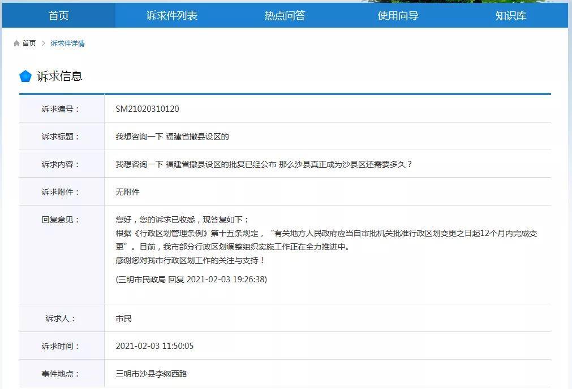Click the 三明市民政局 reply signature line
This screenshot has height=389, width=572.
click(190, 279)
